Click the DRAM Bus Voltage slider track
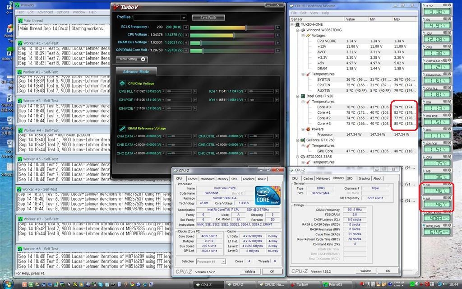Image resolution: width=462 pixels, height=289 pixels. click(232, 43)
